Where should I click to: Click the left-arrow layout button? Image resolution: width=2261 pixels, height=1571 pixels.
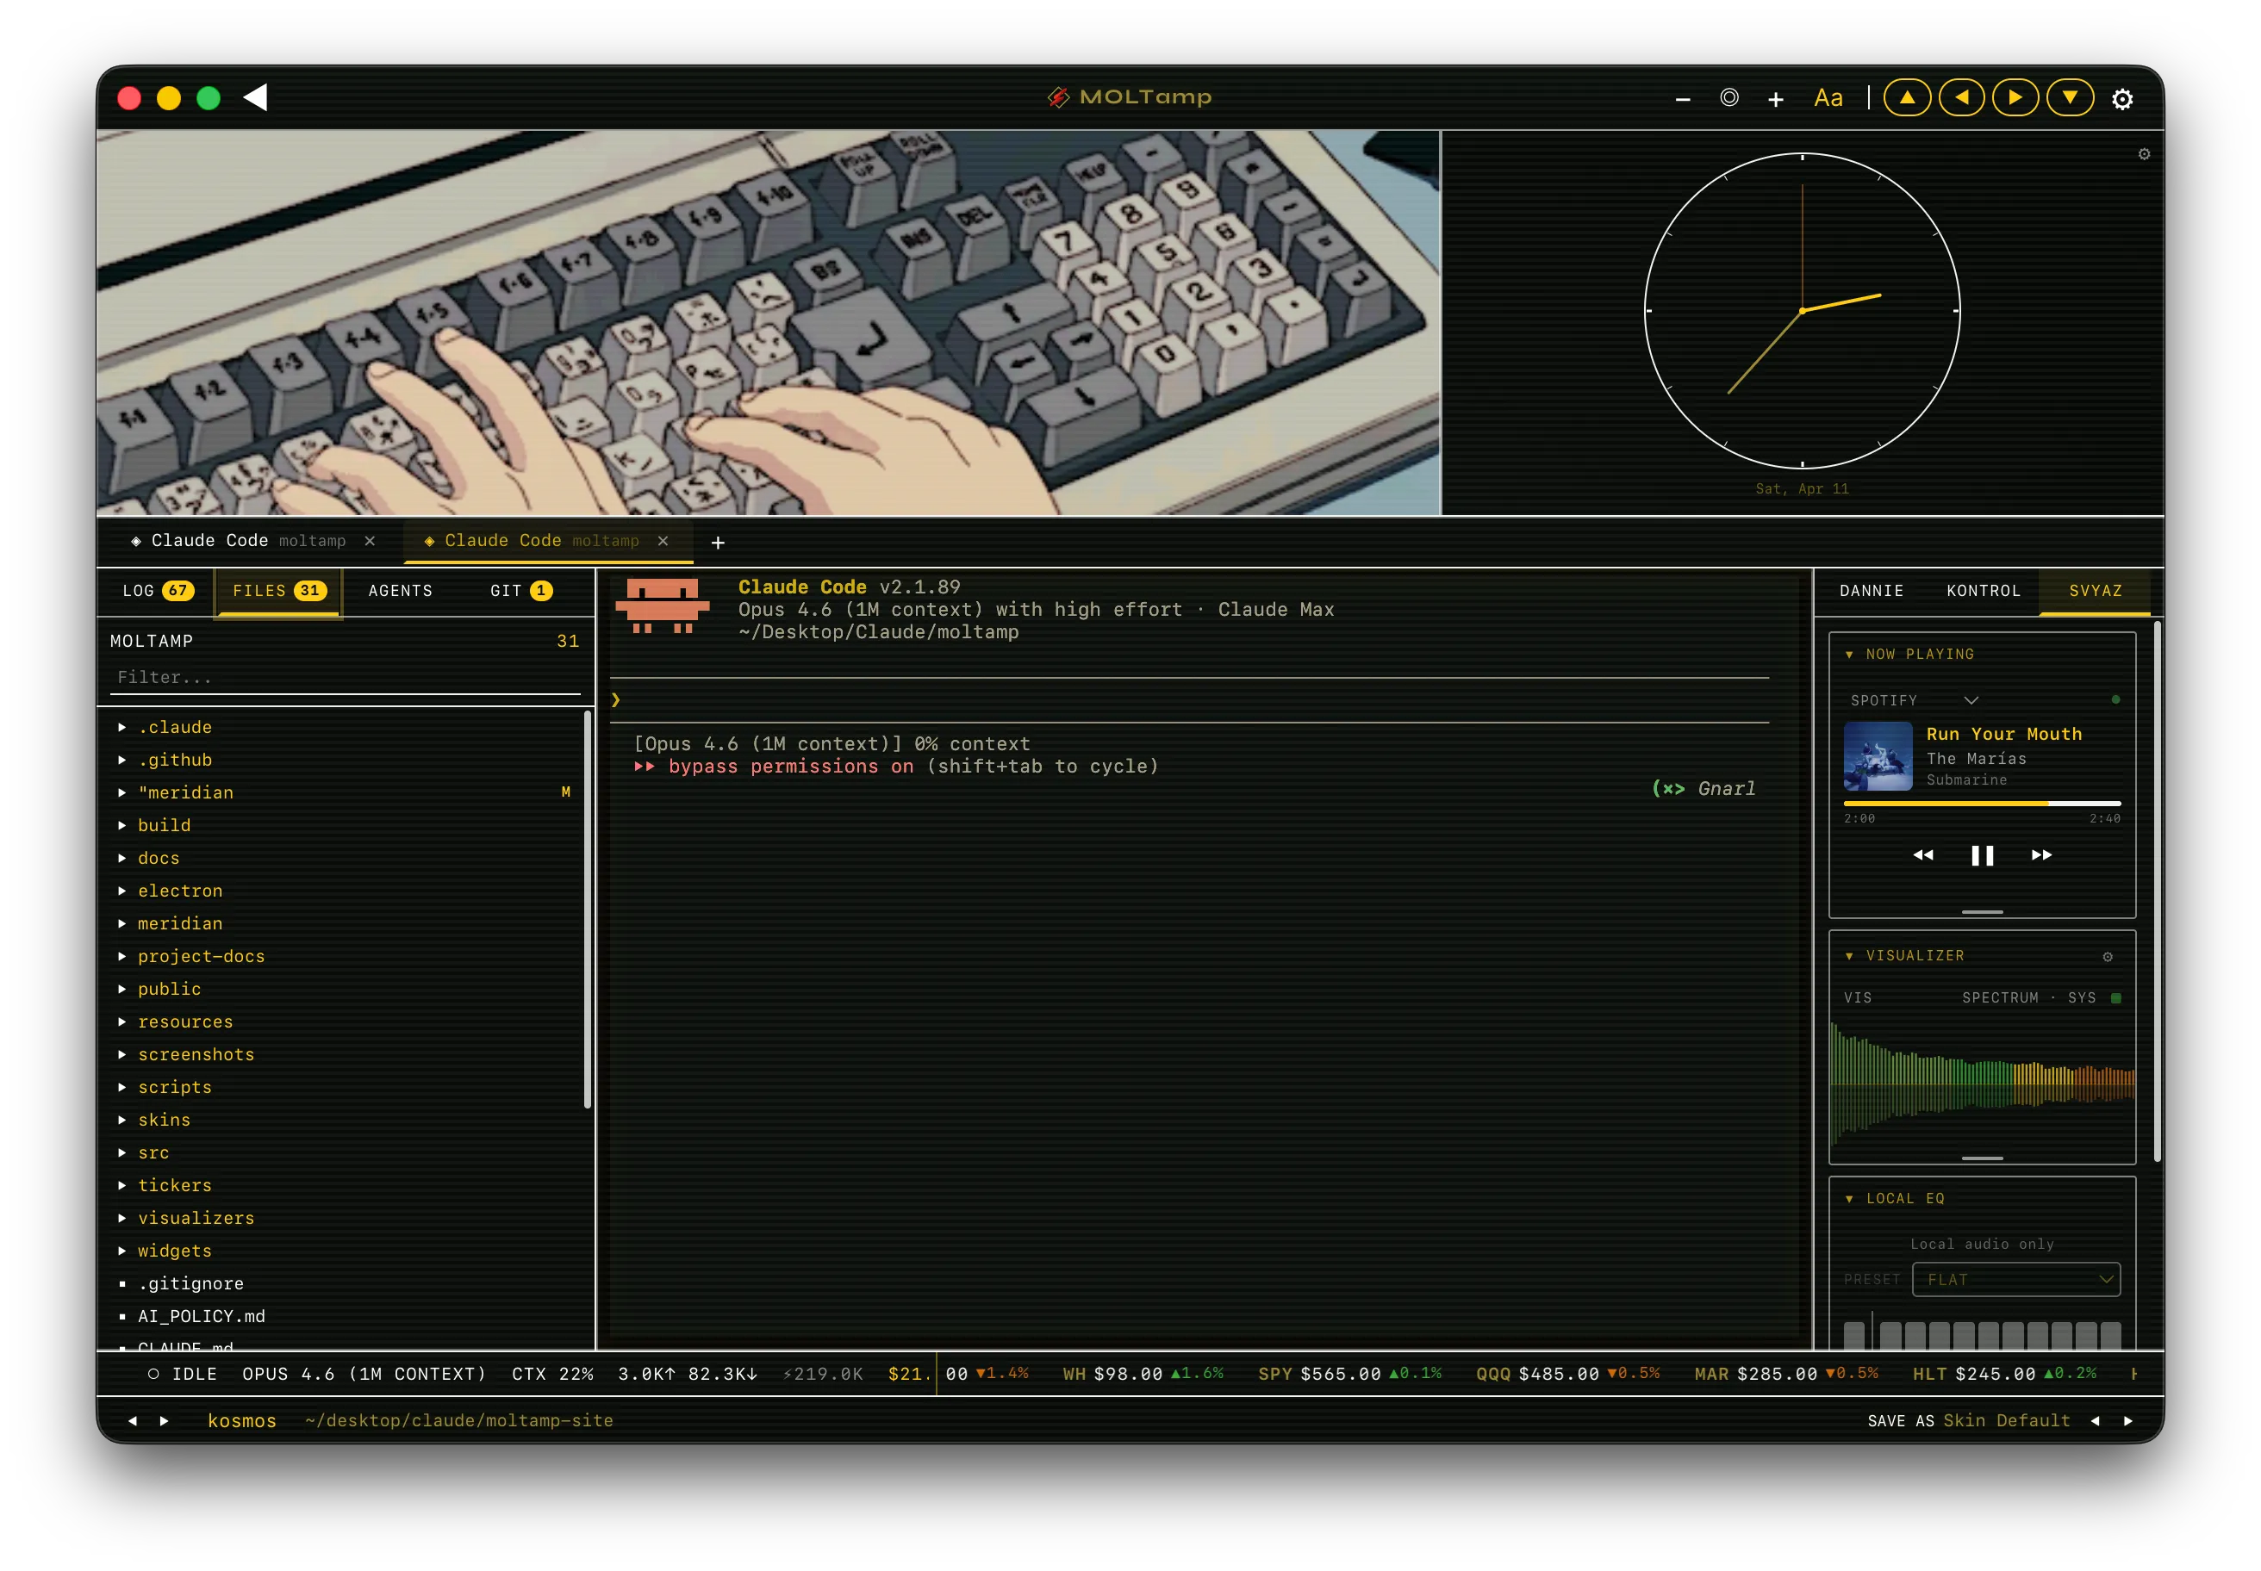coord(1962,97)
